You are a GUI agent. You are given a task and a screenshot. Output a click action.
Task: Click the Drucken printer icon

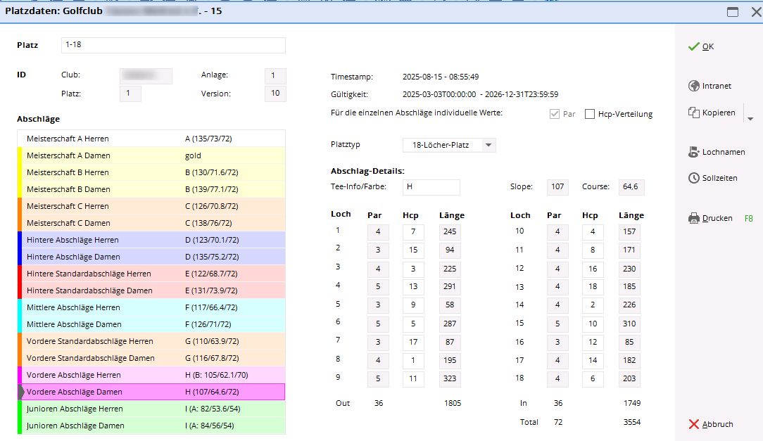[x=693, y=218]
